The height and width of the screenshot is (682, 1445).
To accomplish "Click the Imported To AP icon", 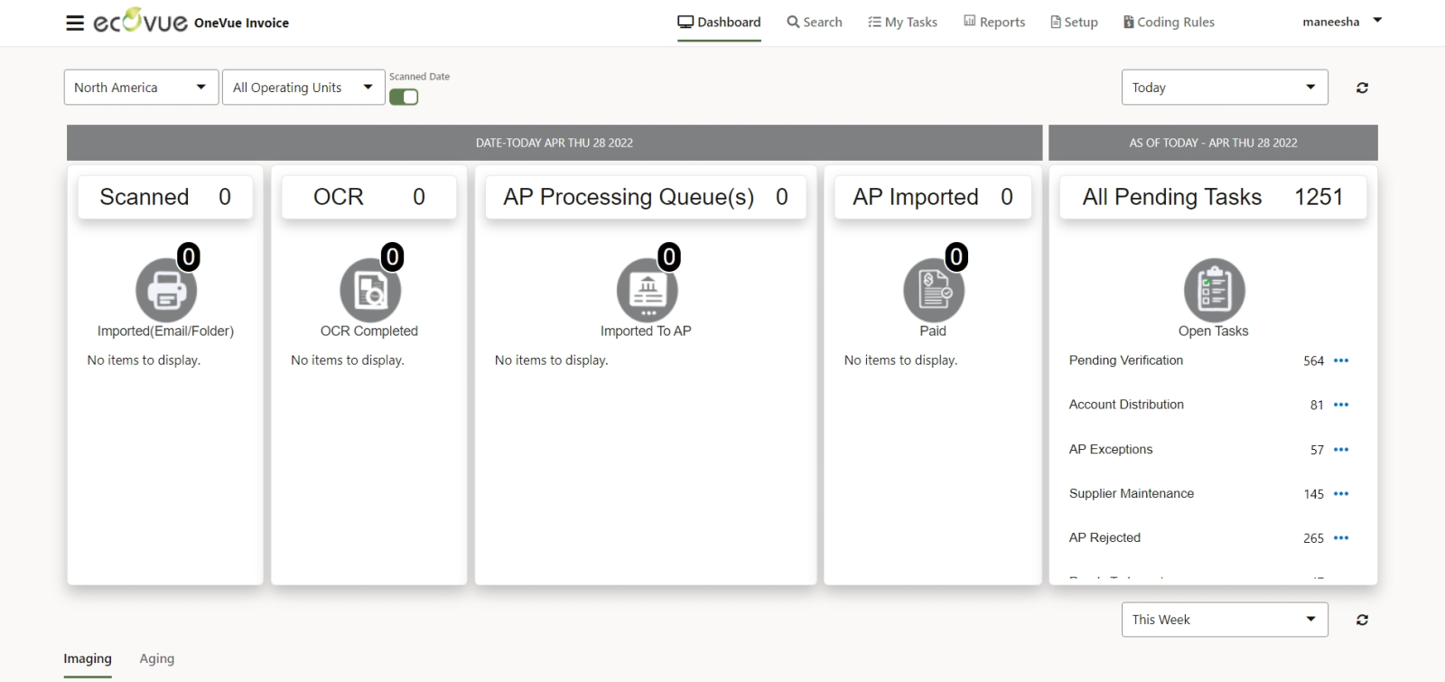I will 647,290.
